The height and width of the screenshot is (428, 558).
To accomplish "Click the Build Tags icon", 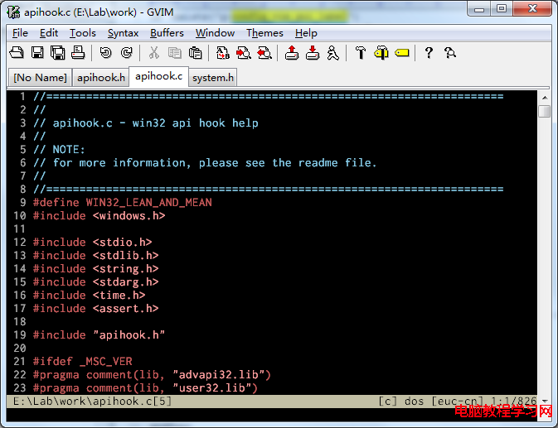I will pyautogui.click(x=381, y=53).
